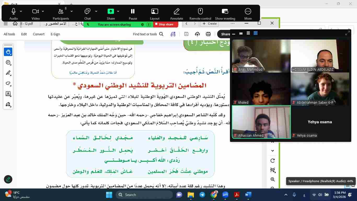Select the Hand tool in Acrobat sidebar
Viewport: 357px width, 201px height.
click(8, 52)
